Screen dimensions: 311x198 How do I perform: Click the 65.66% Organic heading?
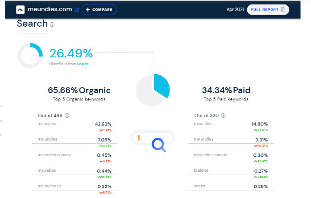coord(79,90)
